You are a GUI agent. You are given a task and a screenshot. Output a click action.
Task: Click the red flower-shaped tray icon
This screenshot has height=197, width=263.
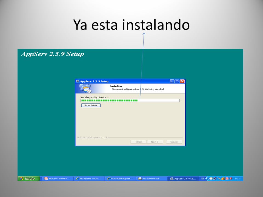point(227,179)
